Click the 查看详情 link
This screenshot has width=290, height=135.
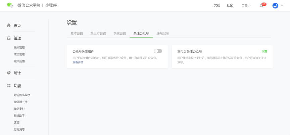tap(78, 62)
